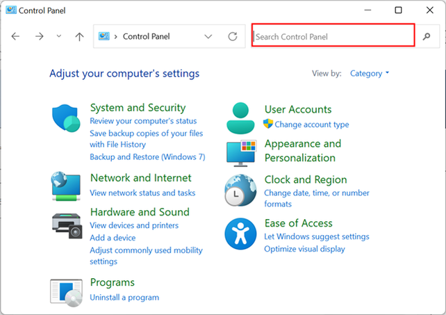Open Uninstall a program link
This screenshot has height=315, width=446.
pos(124,297)
